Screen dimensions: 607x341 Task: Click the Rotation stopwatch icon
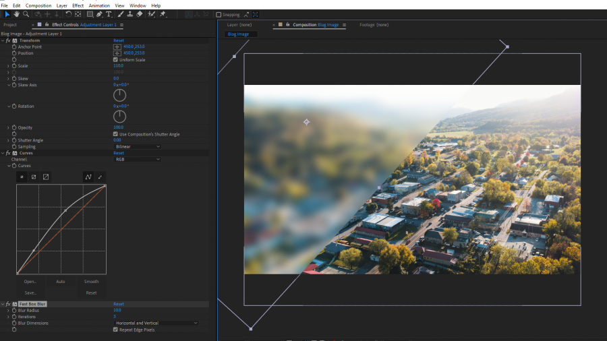click(14, 106)
